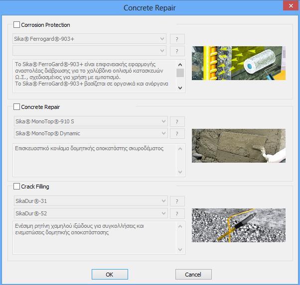
Task: Click the up arrow of the concrete repair description scrollbar
Action: (180, 149)
